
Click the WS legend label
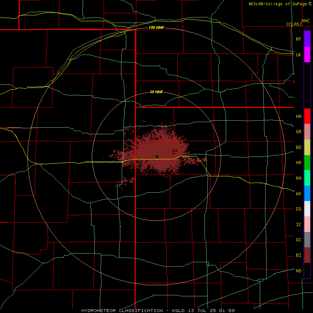(x=298, y=194)
